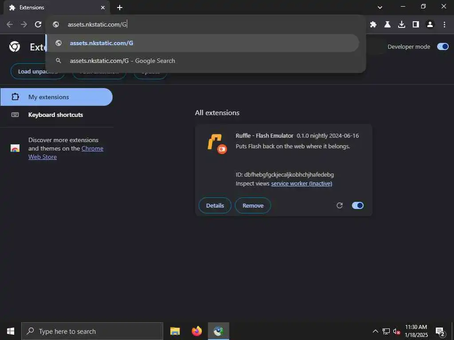Screen dimensions: 454x340
Task: Open a new tab
Action: (120, 8)
